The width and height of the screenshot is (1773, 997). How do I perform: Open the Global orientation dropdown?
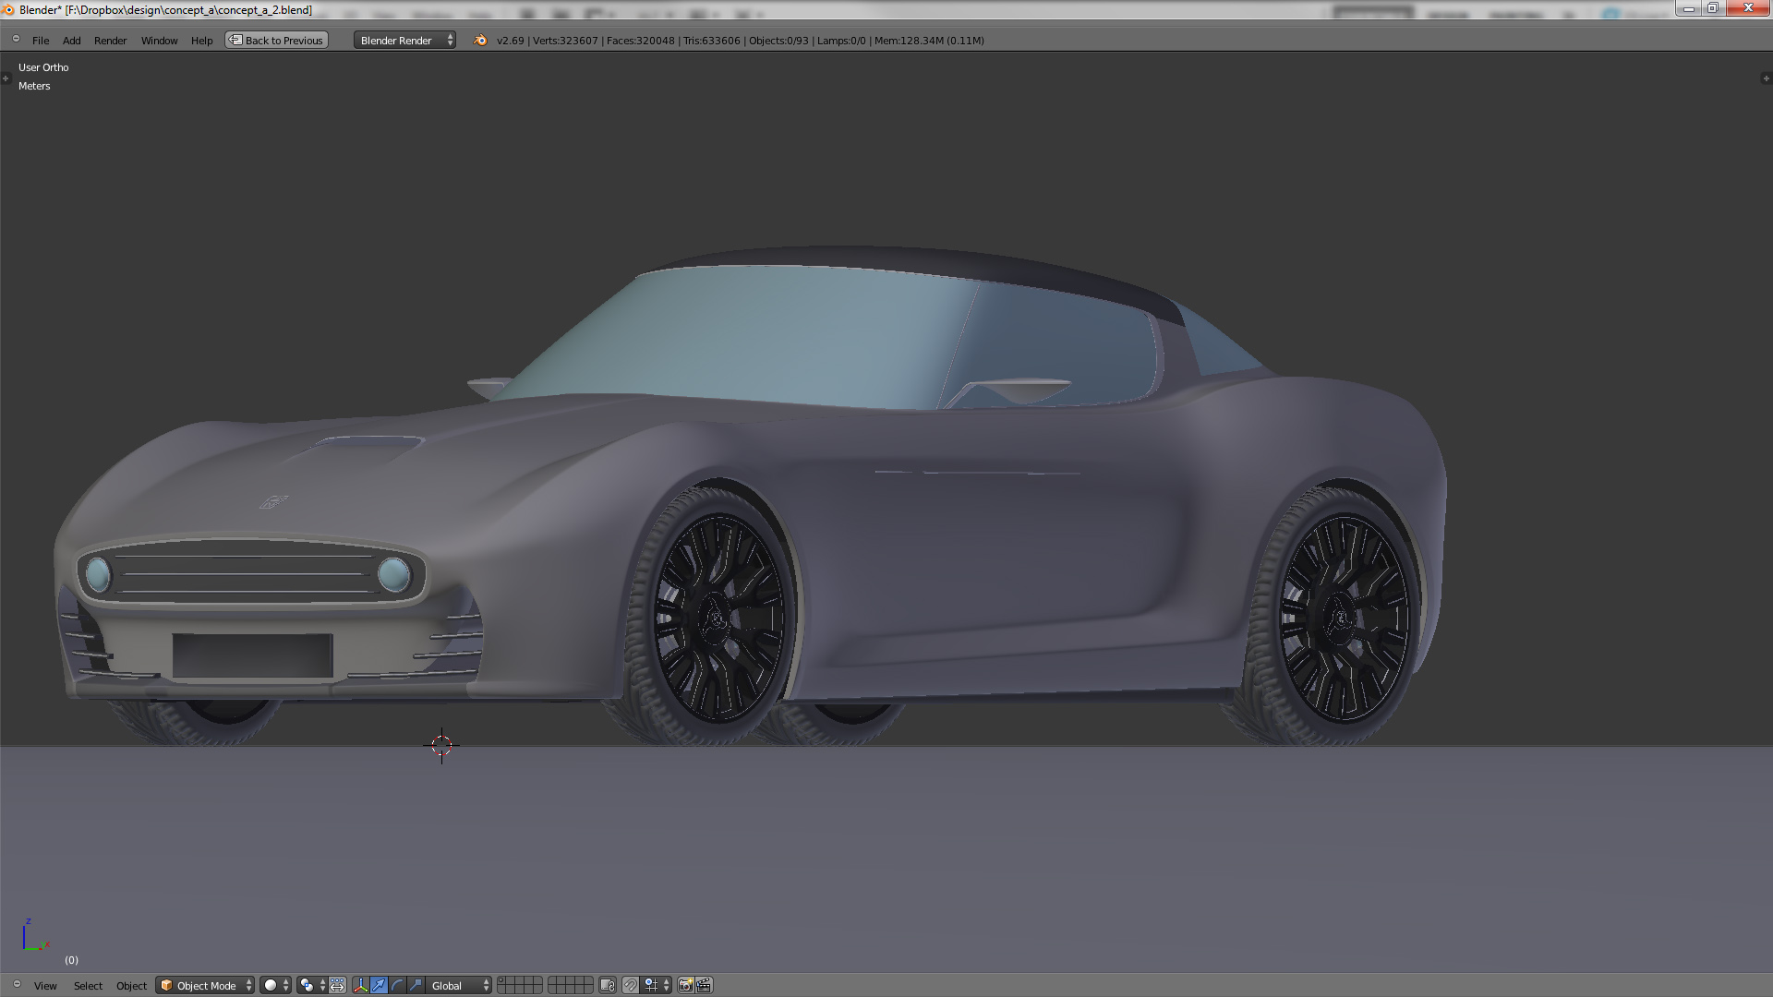click(459, 985)
